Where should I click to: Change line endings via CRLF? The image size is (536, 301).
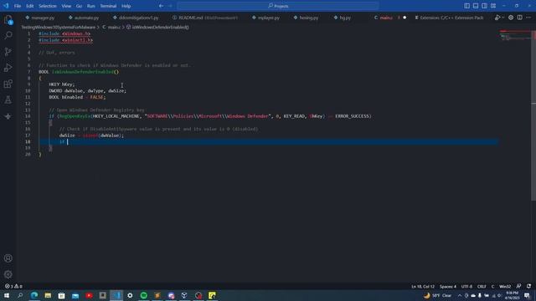pyautogui.click(x=482, y=286)
